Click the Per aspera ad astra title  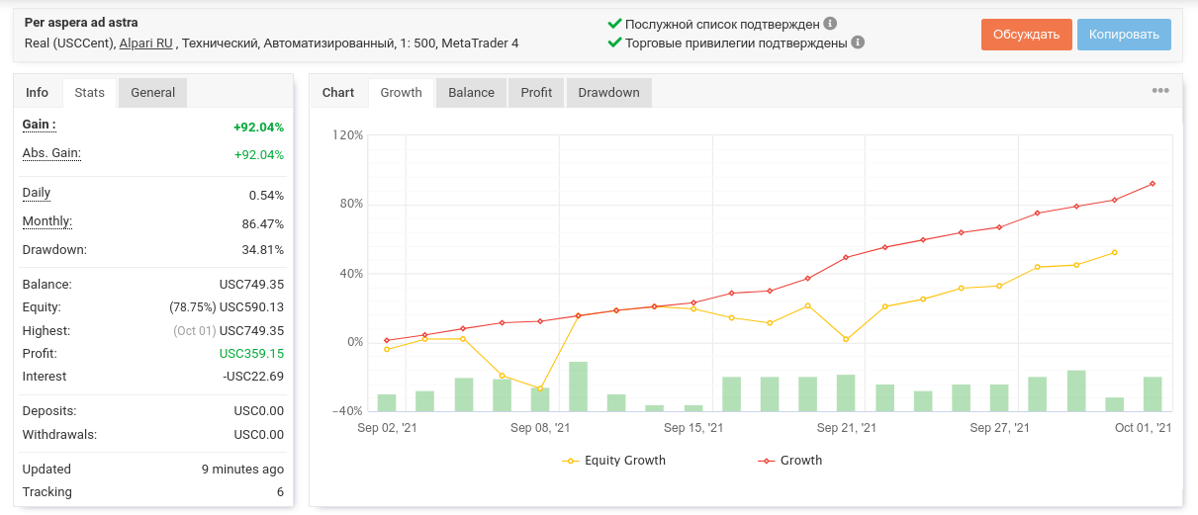[81, 22]
